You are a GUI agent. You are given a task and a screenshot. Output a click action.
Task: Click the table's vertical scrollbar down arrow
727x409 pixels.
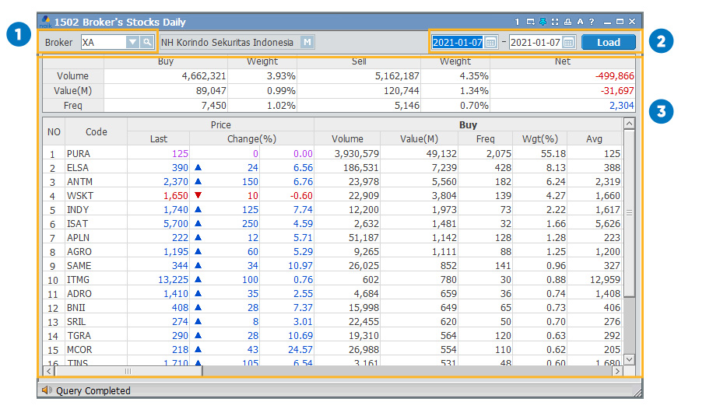629,358
